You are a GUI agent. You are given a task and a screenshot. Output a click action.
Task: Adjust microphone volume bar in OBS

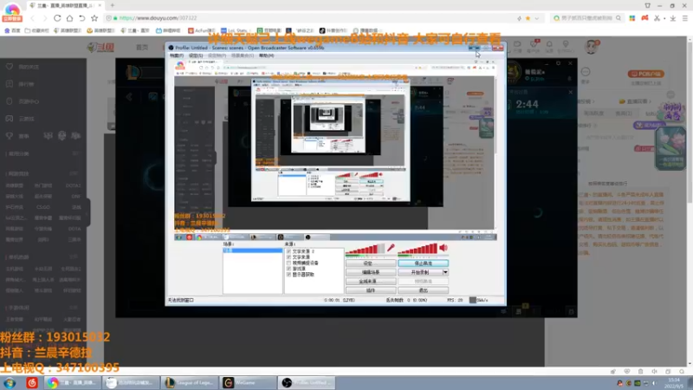coord(365,250)
